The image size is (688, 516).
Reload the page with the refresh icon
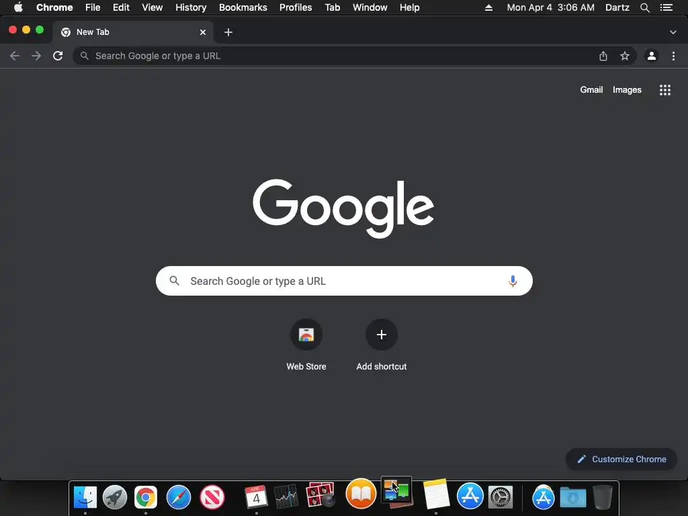pyautogui.click(x=58, y=56)
